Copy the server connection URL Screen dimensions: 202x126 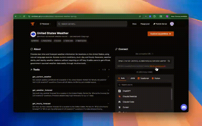[x=169, y=61]
